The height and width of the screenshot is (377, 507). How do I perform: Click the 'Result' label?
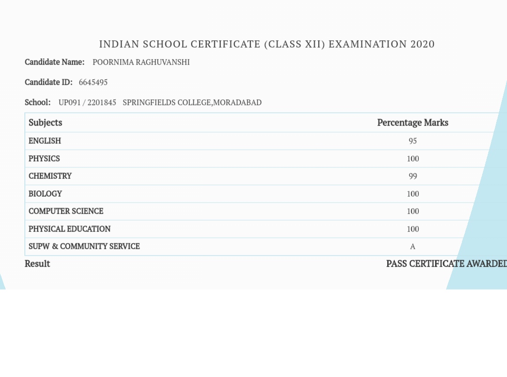[38, 264]
